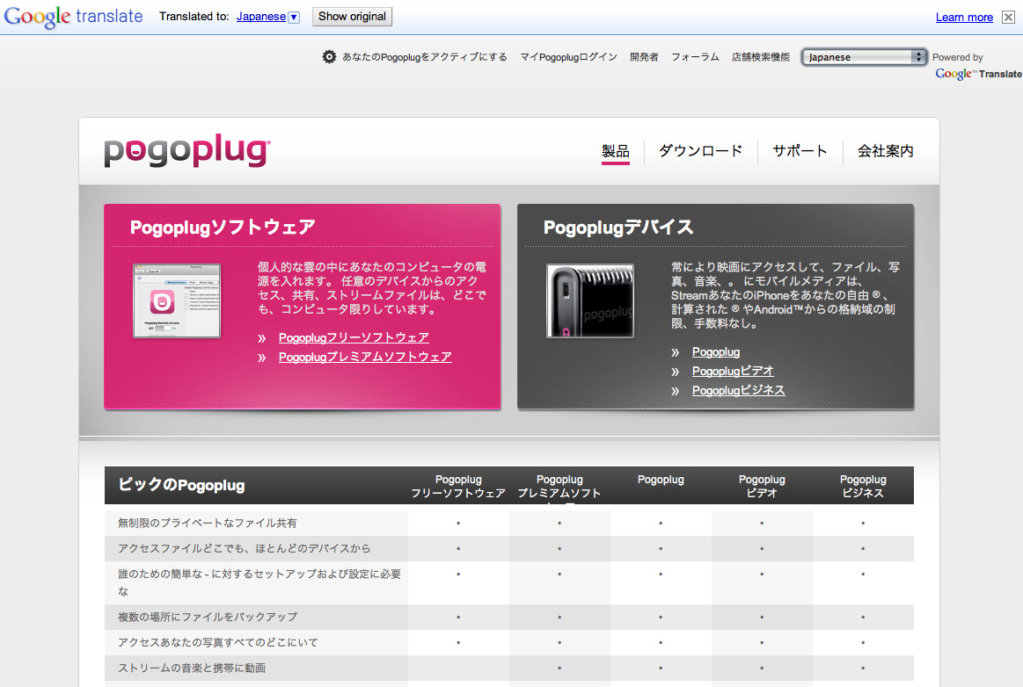Open the 店舗検索機能 link
Screen dimensions: 1023x687
pos(761,57)
